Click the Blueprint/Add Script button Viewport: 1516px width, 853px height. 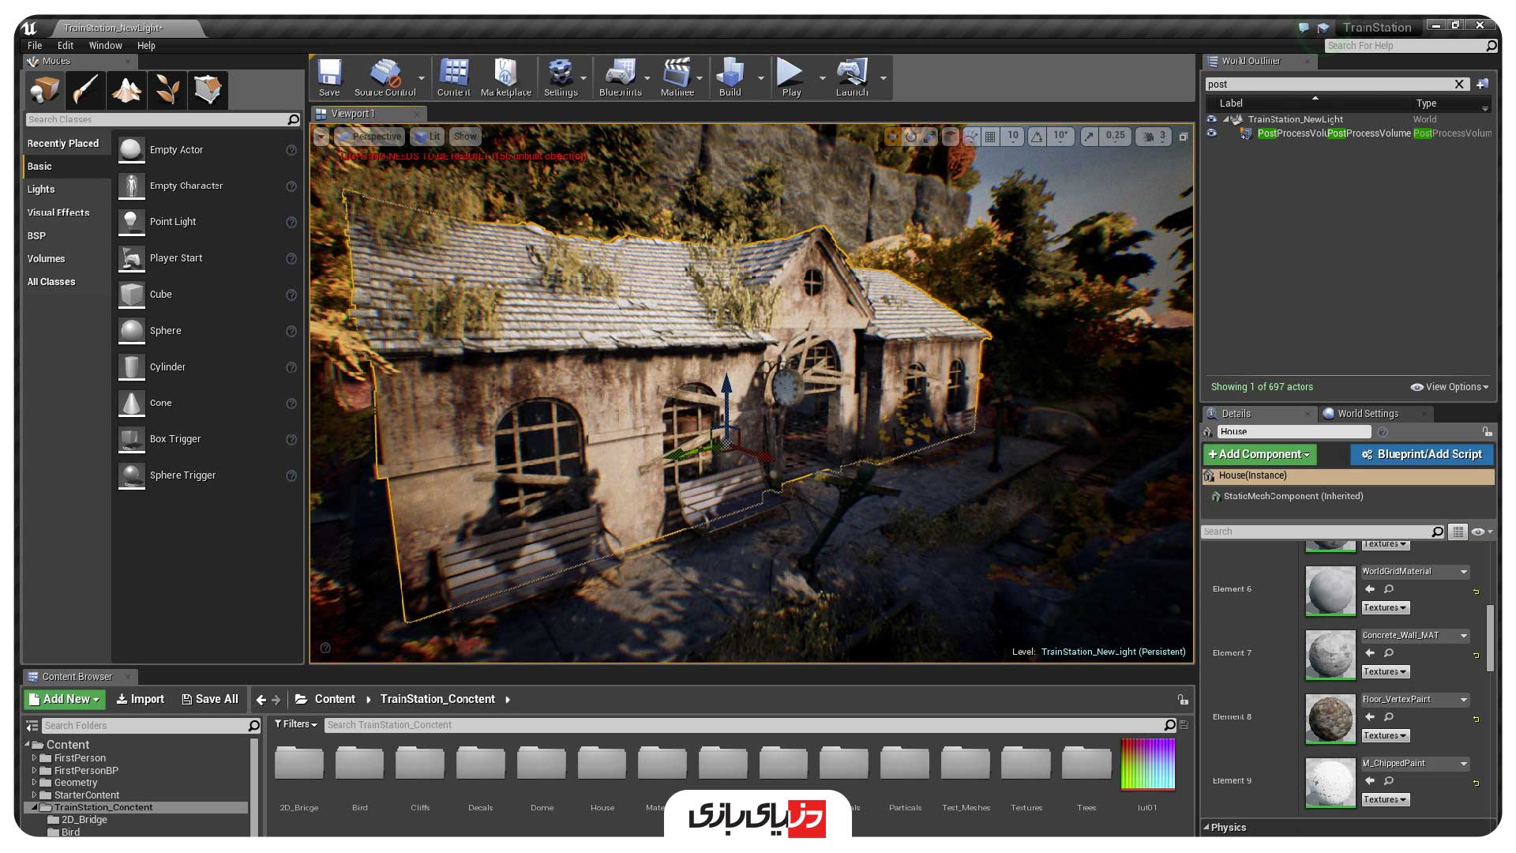pyautogui.click(x=1421, y=454)
